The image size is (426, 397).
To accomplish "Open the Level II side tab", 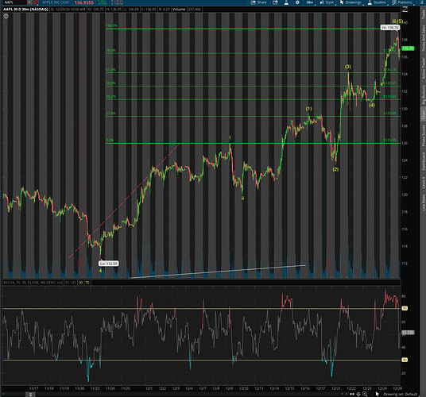I will (423, 183).
